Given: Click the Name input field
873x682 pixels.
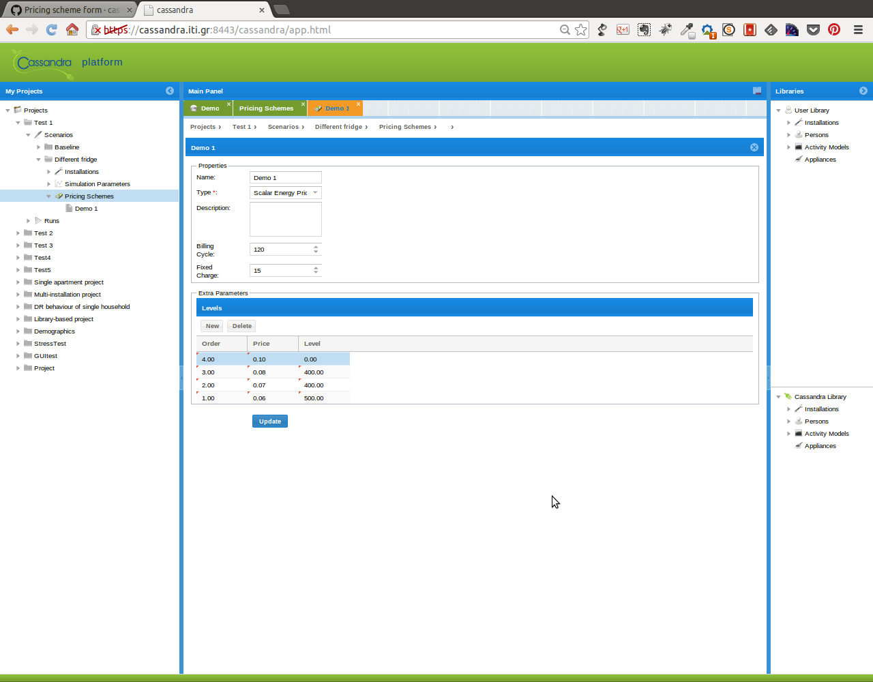Looking at the screenshot, I should (x=285, y=178).
